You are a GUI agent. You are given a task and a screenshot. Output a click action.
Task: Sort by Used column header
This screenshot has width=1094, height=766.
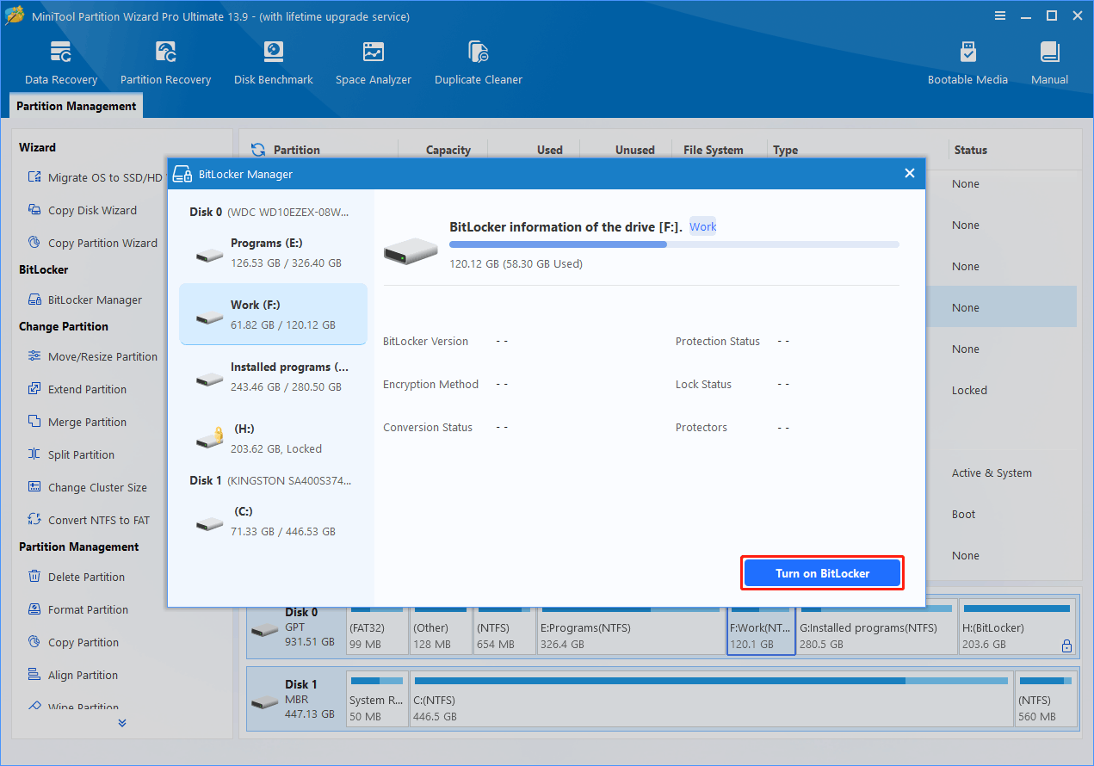(549, 150)
